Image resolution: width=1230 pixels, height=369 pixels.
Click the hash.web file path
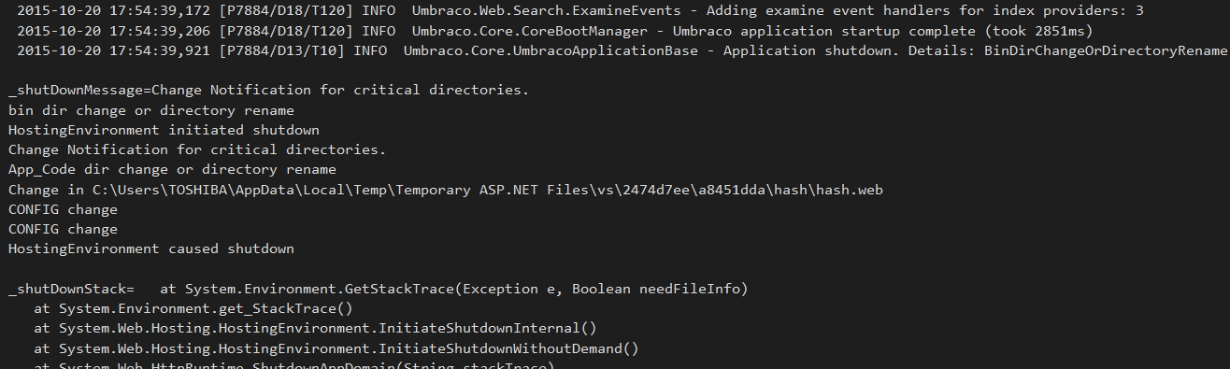487,190
